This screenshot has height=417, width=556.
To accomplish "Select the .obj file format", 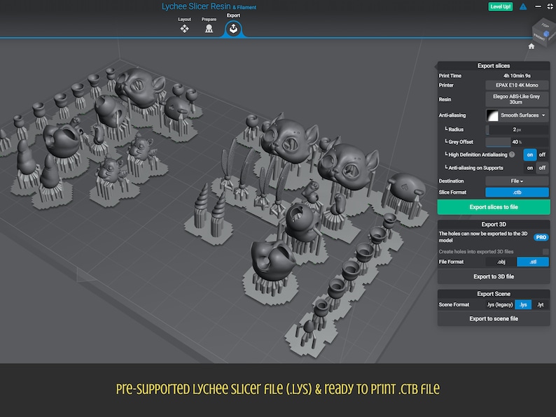I will (x=501, y=262).
